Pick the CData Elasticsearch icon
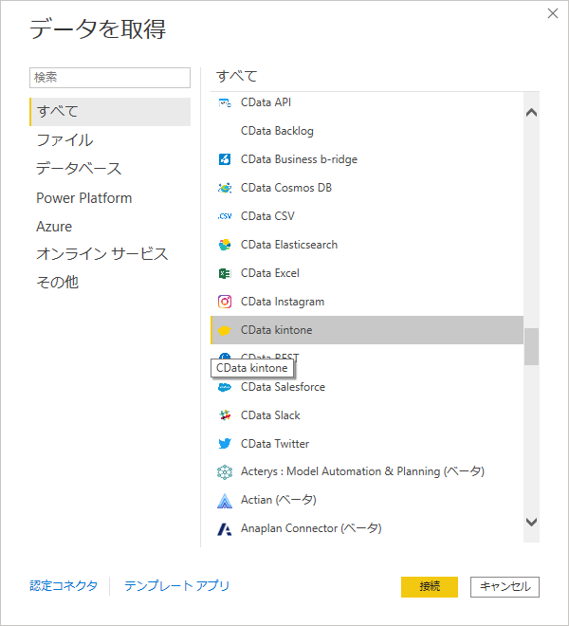 [225, 245]
